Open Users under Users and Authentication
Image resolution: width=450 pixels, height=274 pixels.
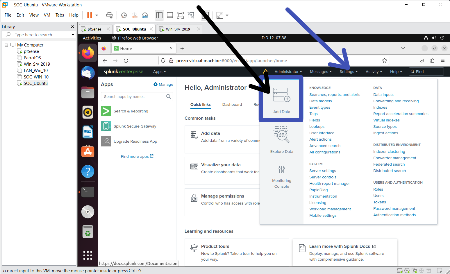point(378,196)
